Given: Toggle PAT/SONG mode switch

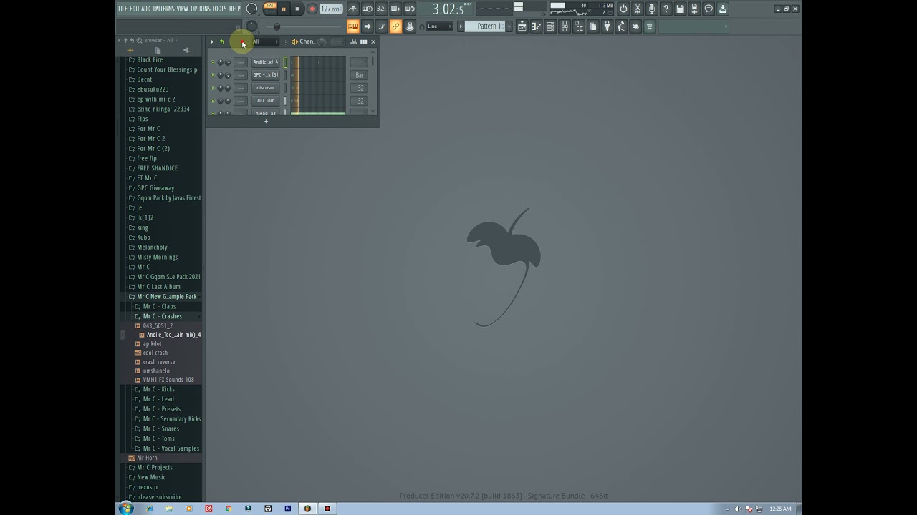Looking at the screenshot, I should [270, 9].
